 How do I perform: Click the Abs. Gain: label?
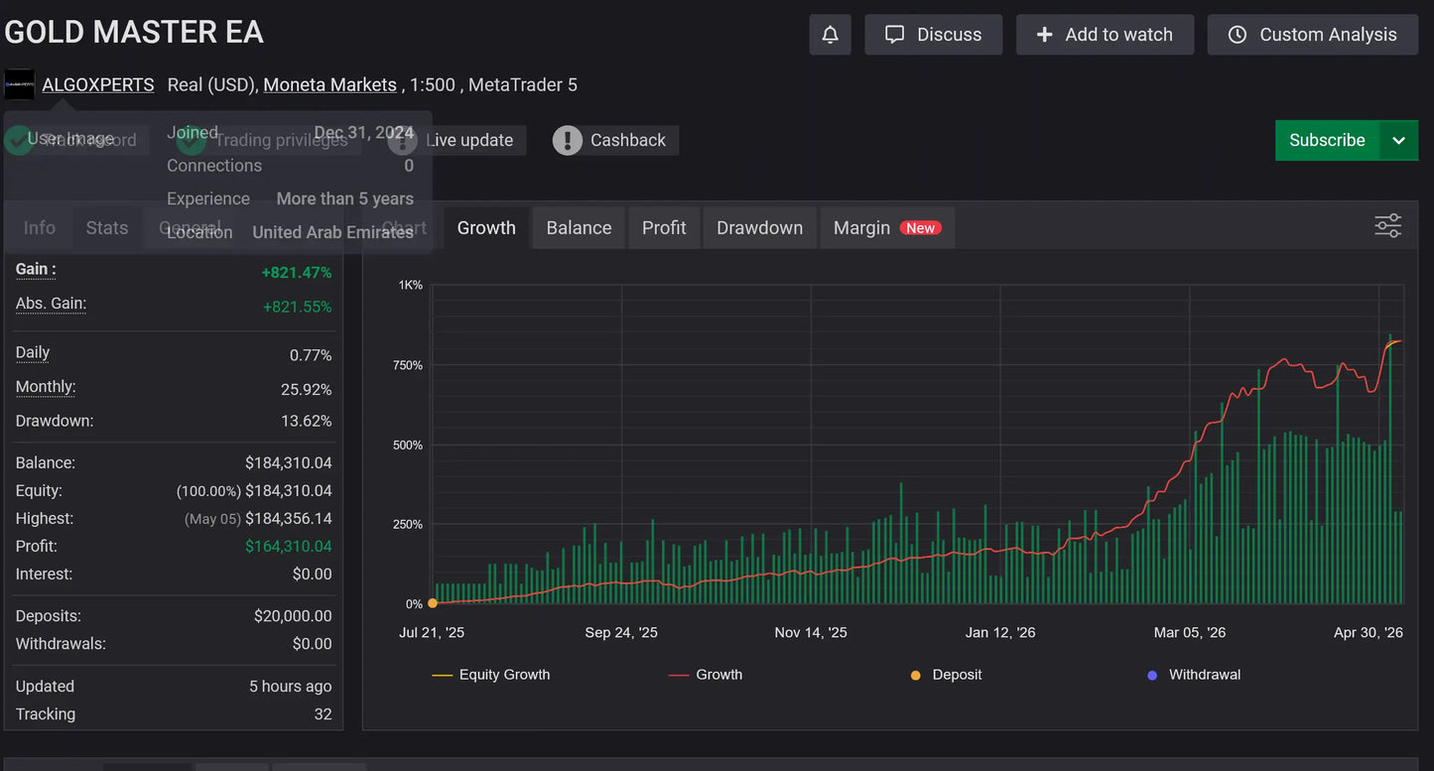[51, 304]
